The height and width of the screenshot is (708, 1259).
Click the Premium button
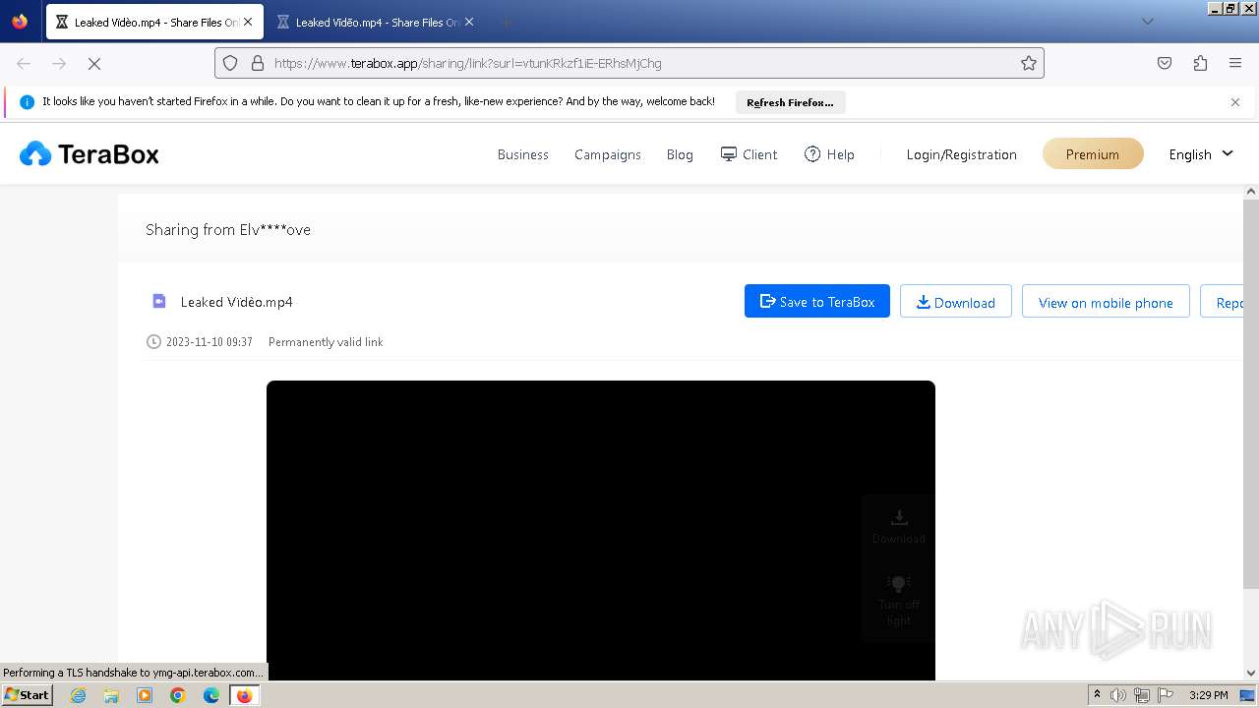(x=1093, y=154)
